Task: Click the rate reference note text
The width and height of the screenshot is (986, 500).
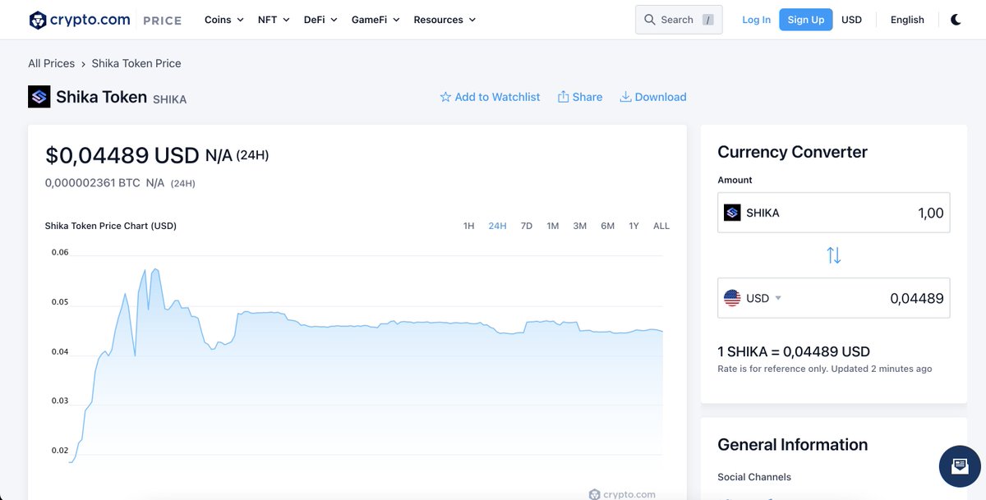Action: pos(825,369)
